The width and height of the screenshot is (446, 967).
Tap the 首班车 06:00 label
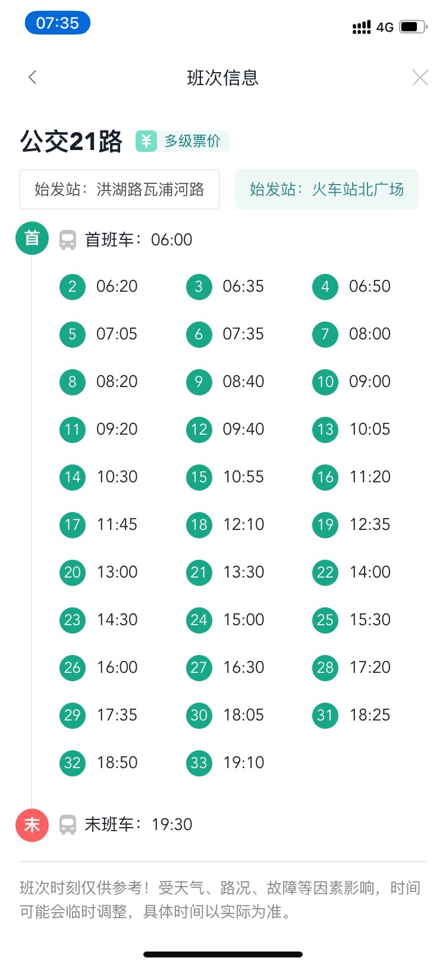coord(139,240)
